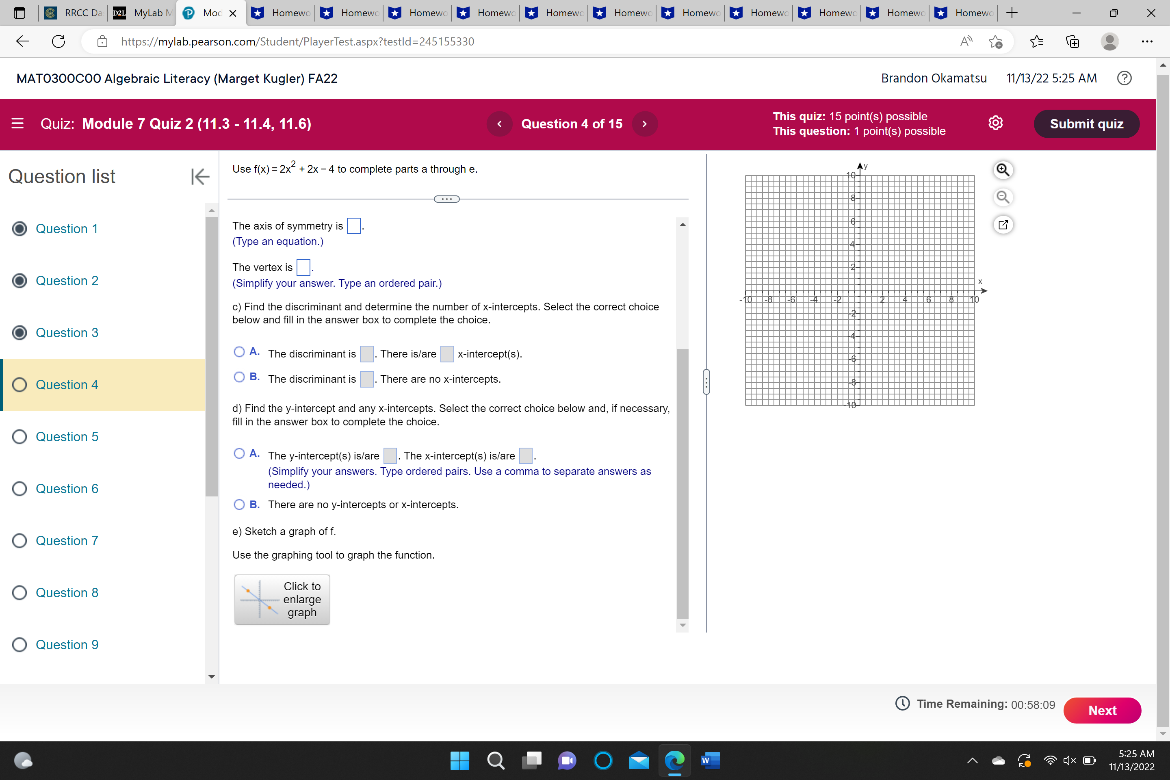Select choice B, no y-intercepts or x-intercepts

(239, 505)
